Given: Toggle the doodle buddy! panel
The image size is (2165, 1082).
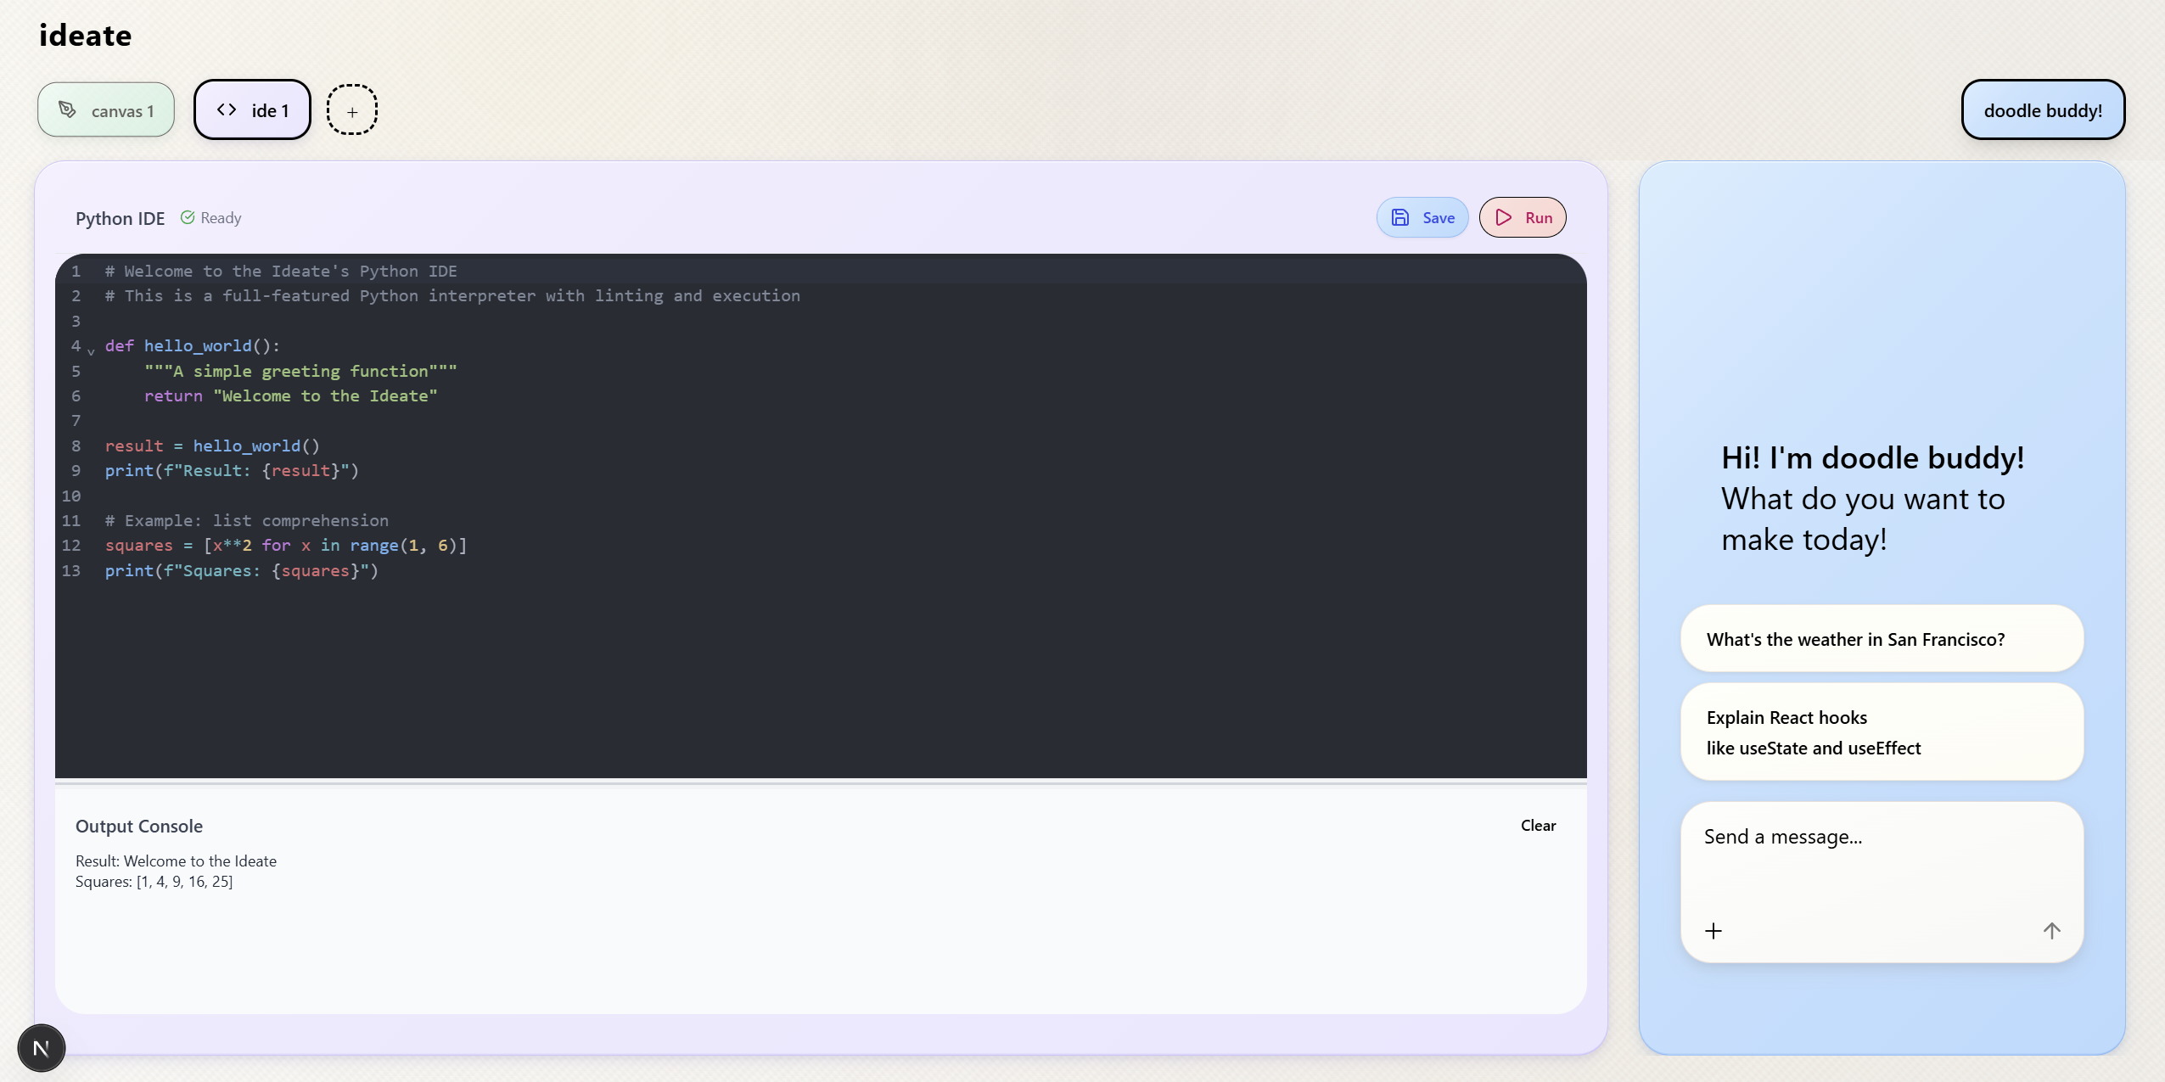Looking at the screenshot, I should (2042, 110).
